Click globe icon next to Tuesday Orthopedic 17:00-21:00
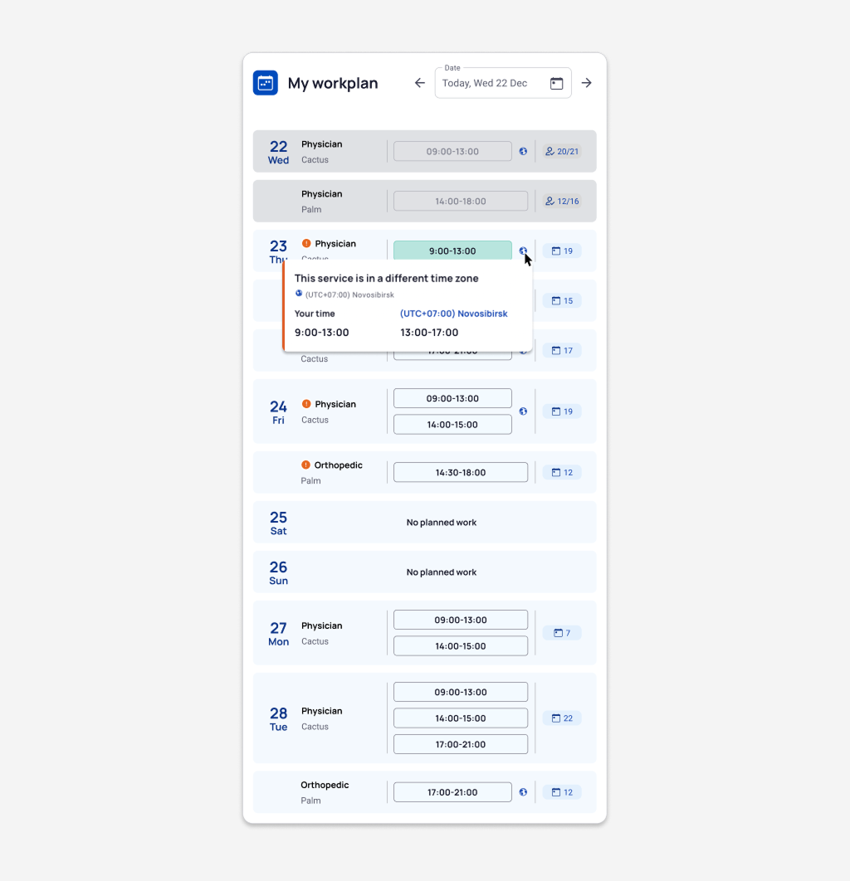Screen dimensions: 850x881 (x=523, y=792)
